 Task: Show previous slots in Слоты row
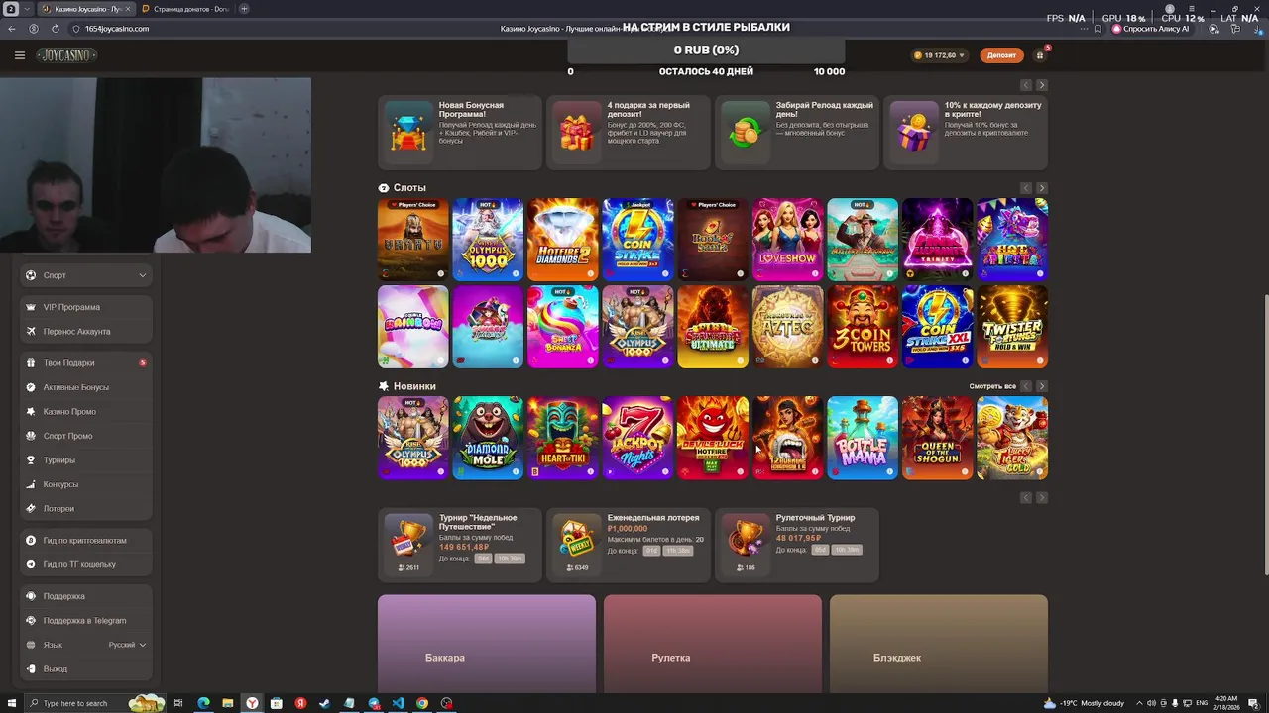(x=1026, y=188)
